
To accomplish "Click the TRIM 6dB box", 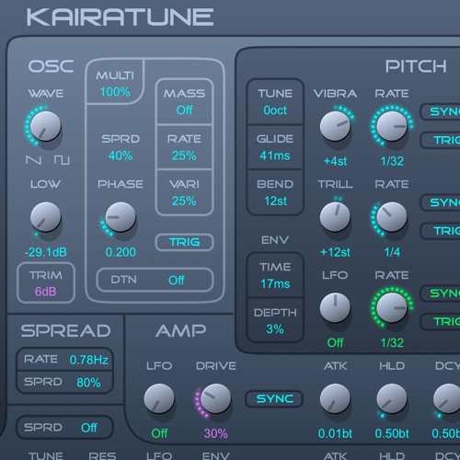I will 46,282.
